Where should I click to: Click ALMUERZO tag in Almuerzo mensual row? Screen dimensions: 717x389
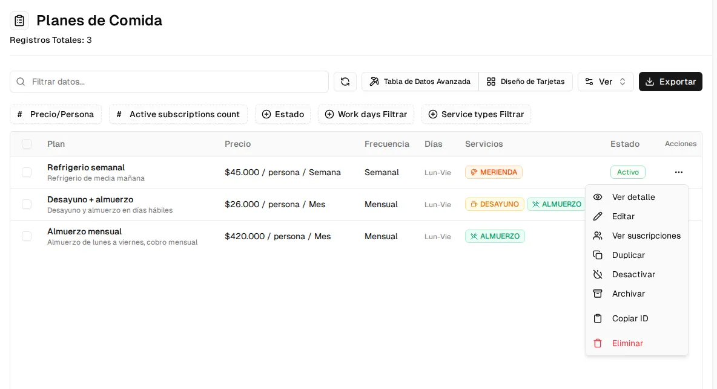[495, 236]
